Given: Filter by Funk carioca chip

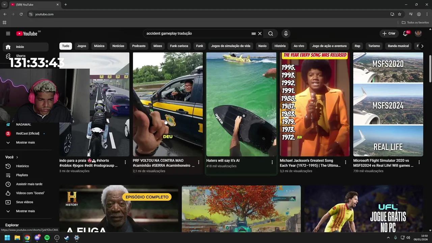Looking at the screenshot, I should coord(179,46).
